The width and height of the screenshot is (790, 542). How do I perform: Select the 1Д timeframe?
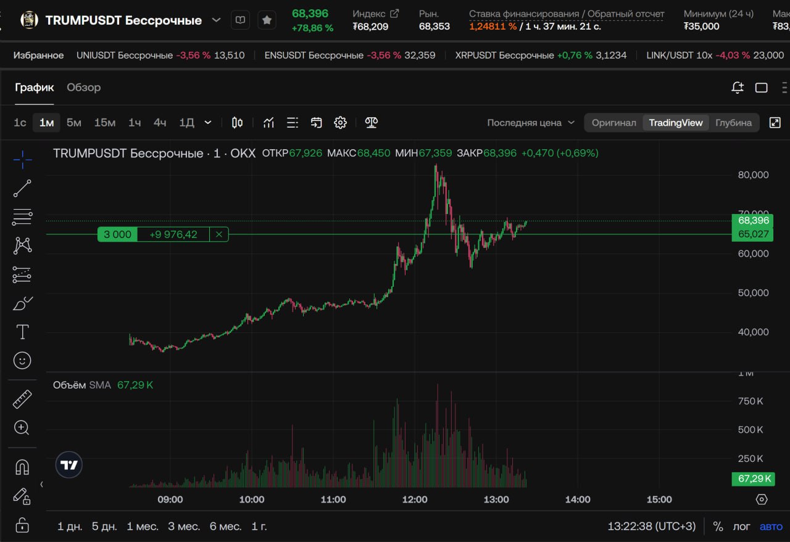click(x=186, y=123)
